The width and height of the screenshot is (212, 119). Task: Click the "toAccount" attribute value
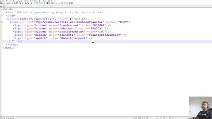(67, 28)
